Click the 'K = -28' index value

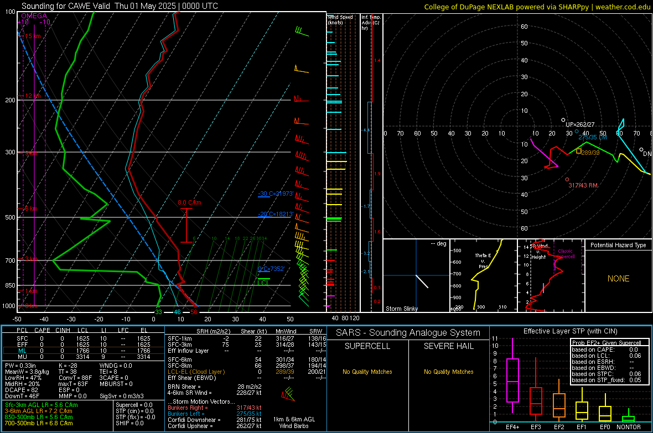(68, 366)
